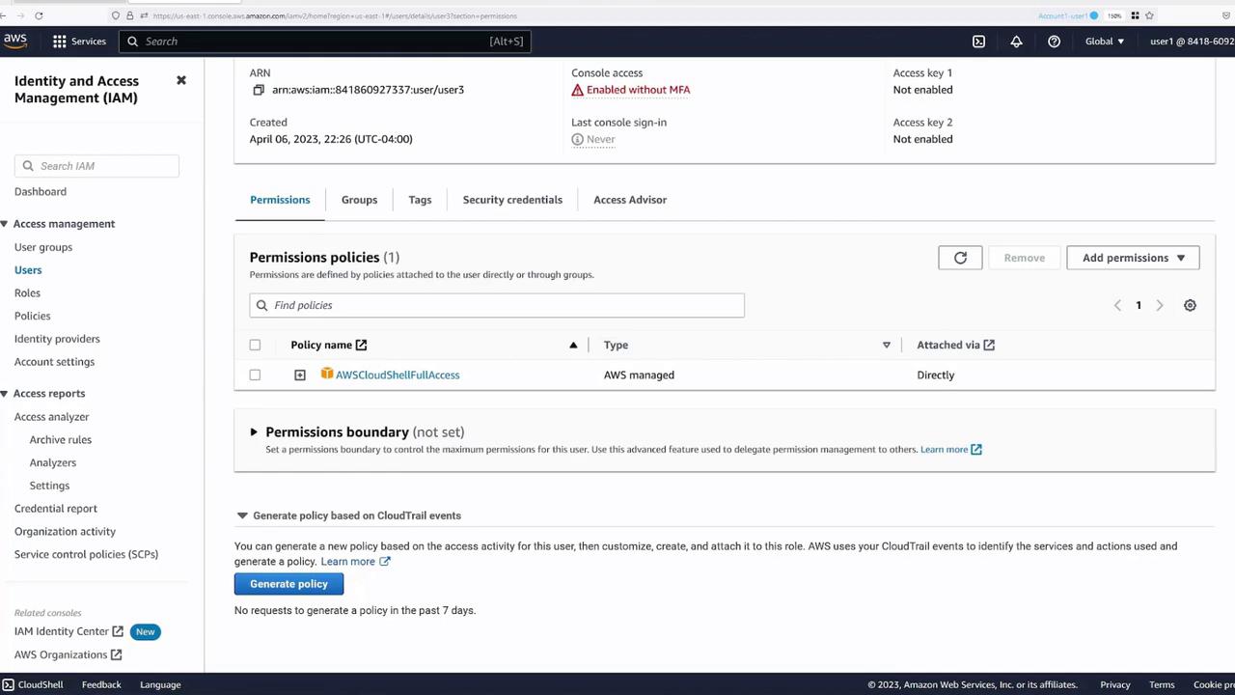Click Learn more under Permissions boundary
Screen dimensions: 1235x695
click(x=950, y=449)
